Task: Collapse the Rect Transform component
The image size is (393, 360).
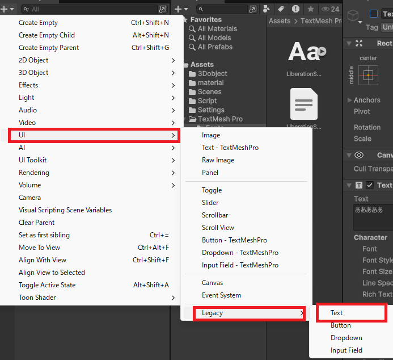Action: [349, 43]
